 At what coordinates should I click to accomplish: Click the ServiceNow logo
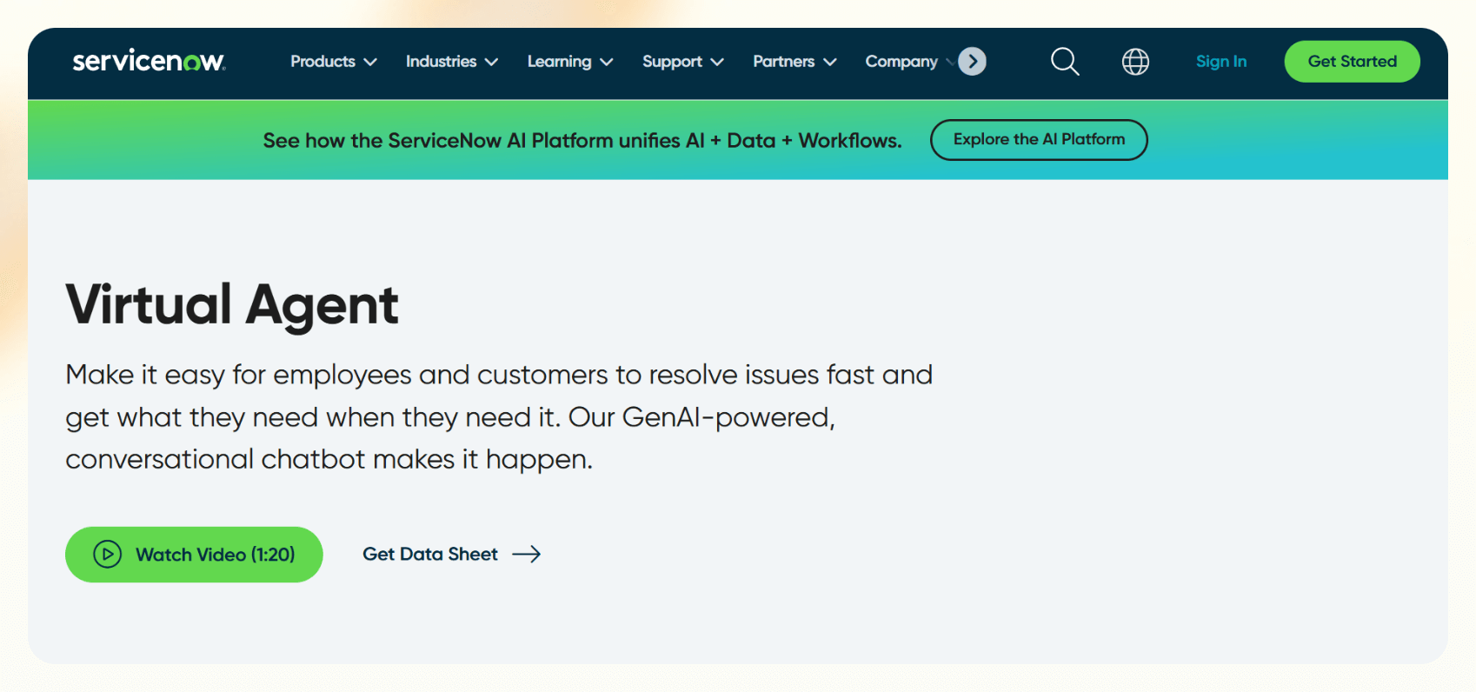pos(149,61)
